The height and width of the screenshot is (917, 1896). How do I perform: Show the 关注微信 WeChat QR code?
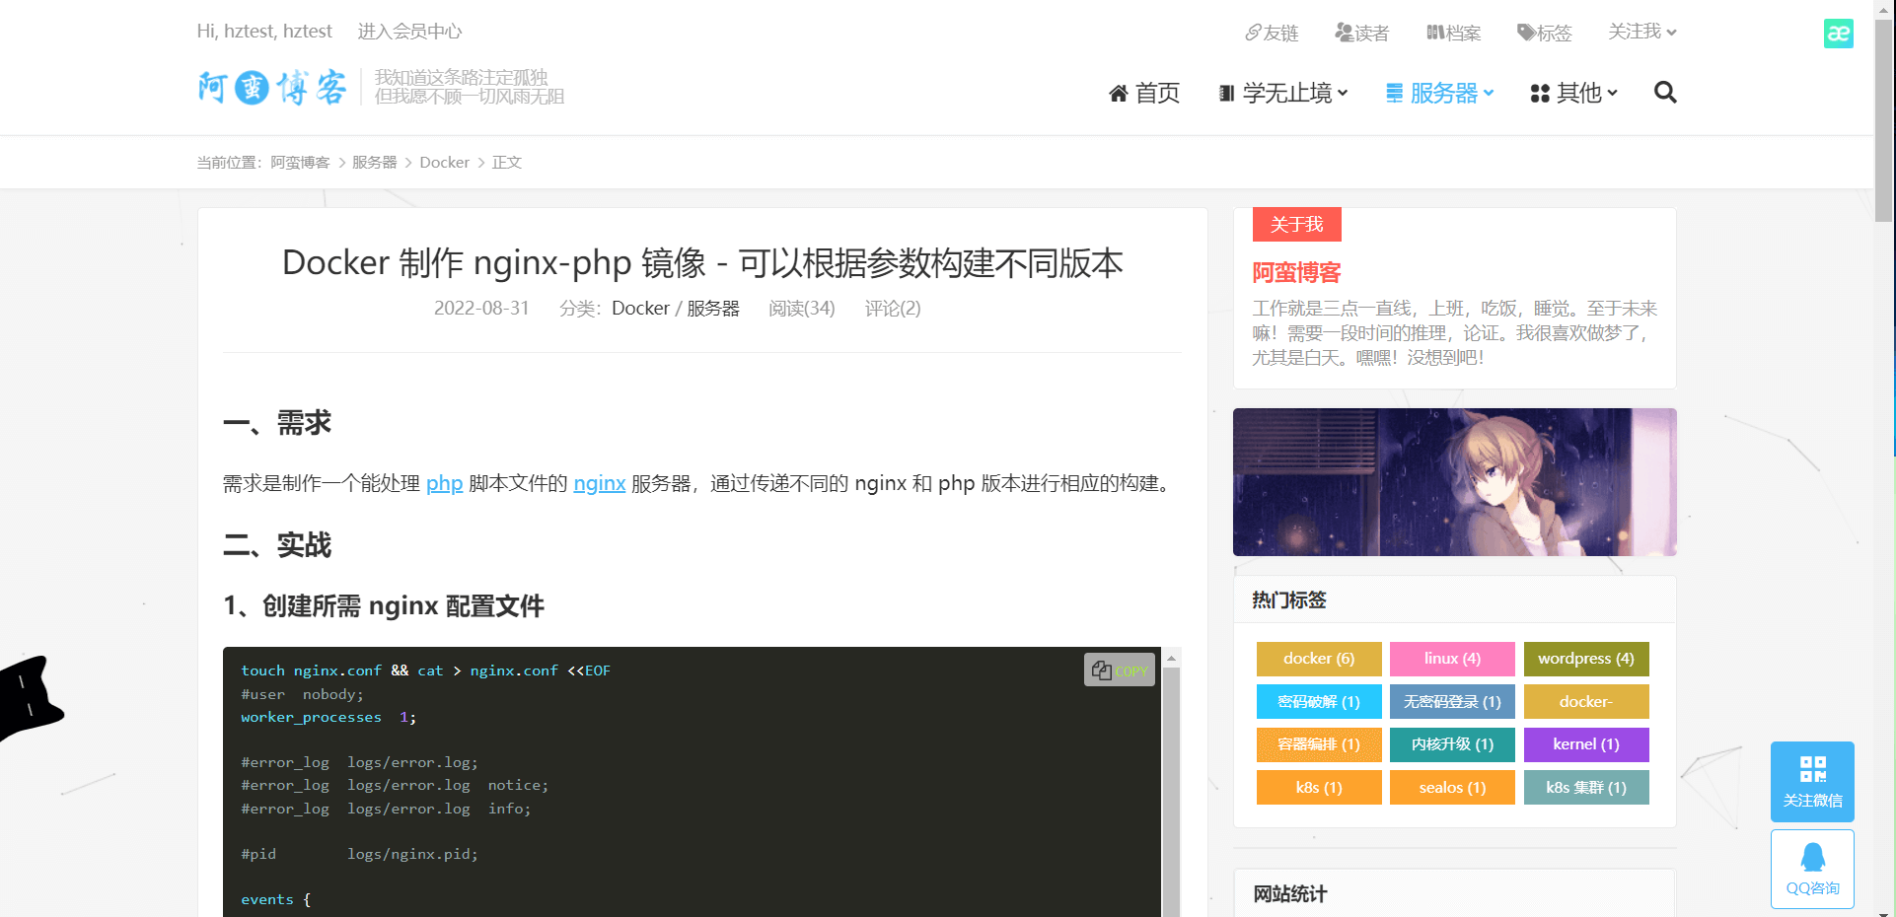1812,781
